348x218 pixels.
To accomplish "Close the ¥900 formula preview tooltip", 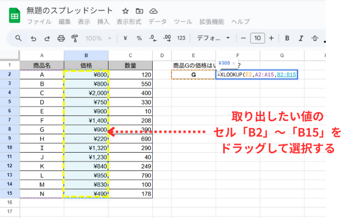I will [x=234, y=63].
